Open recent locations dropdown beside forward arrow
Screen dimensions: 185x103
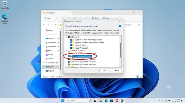[x=52, y=25]
